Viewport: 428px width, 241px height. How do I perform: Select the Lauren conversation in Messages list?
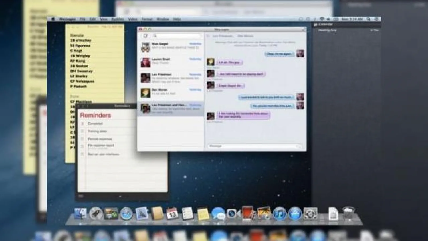pos(171,62)
